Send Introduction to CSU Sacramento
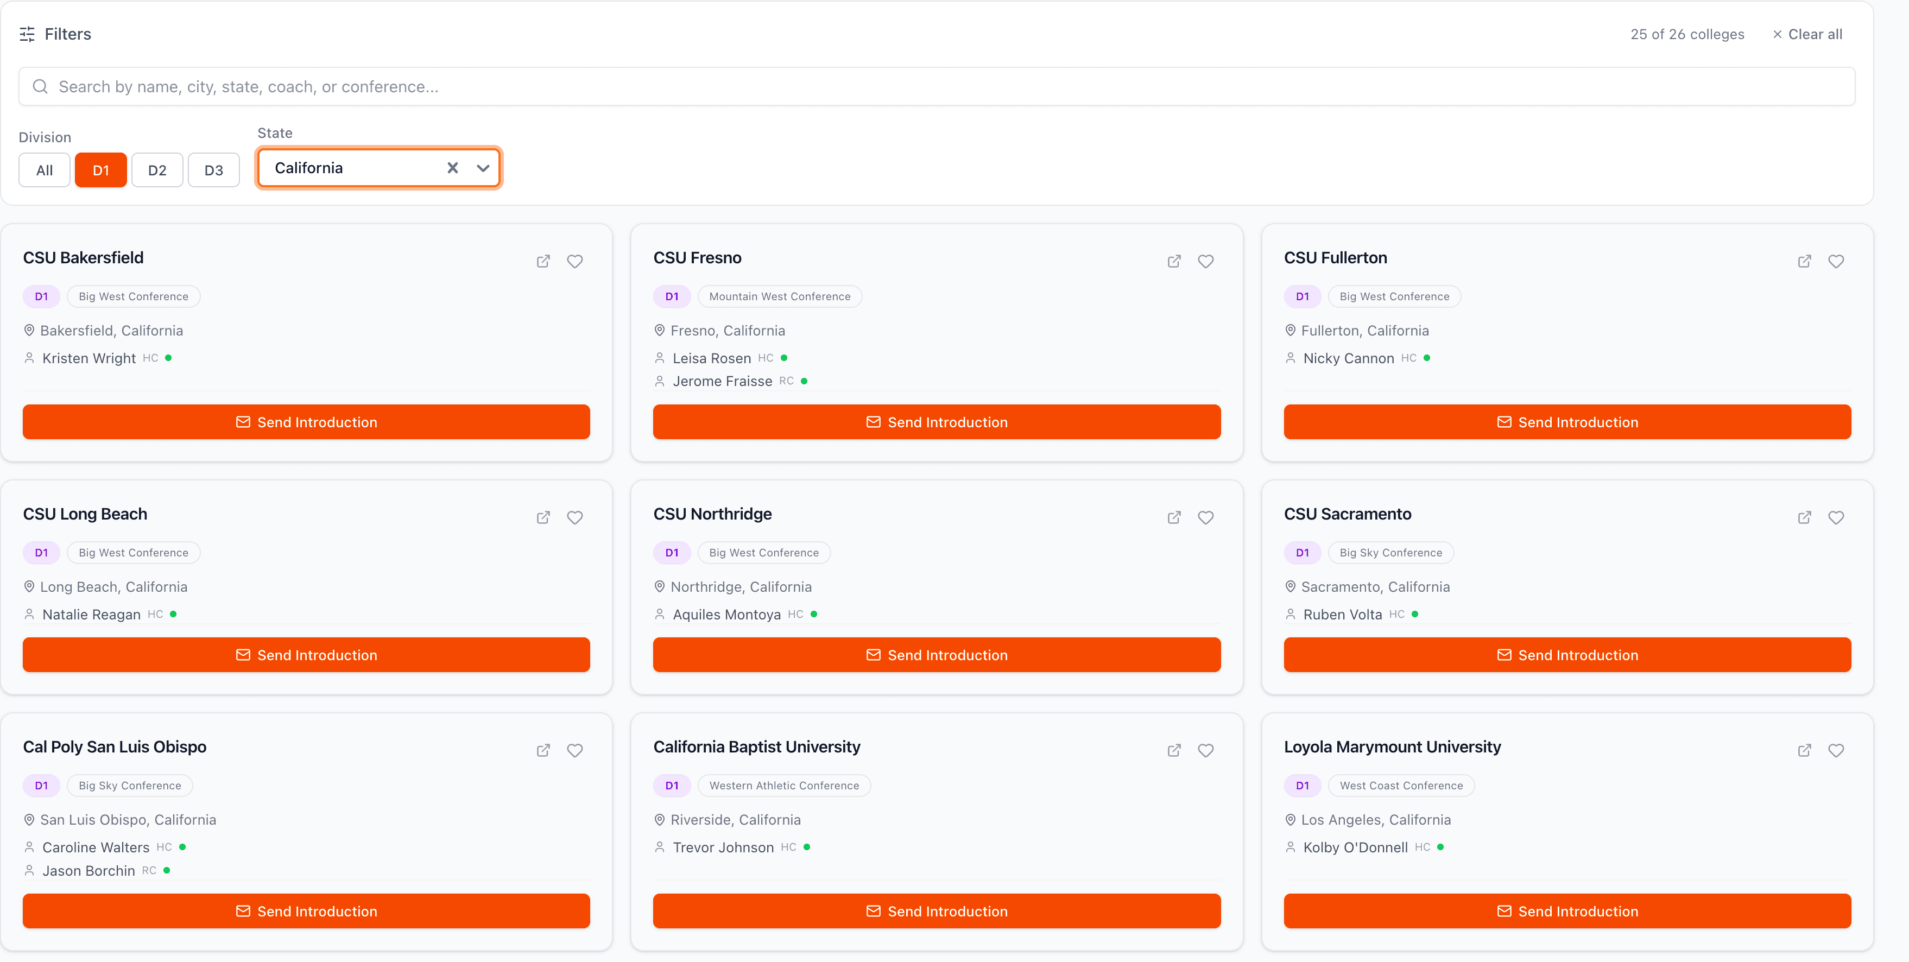The image size is (1909, 962). click(1567, 654)
